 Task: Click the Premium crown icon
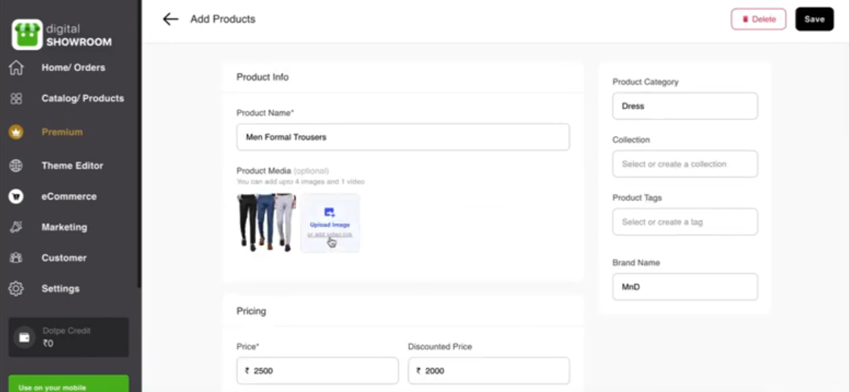(16, 132)
